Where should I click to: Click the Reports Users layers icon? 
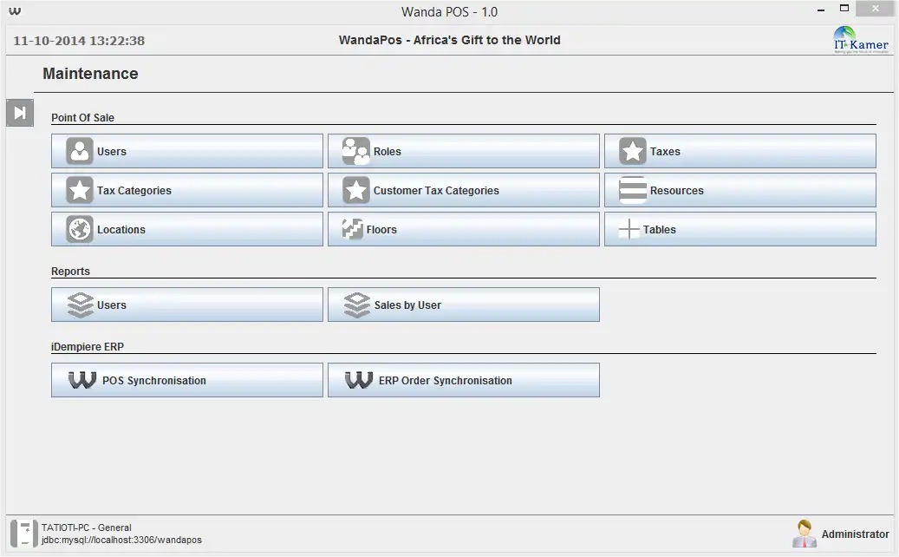pyautogui.click(x=81, y=305)
